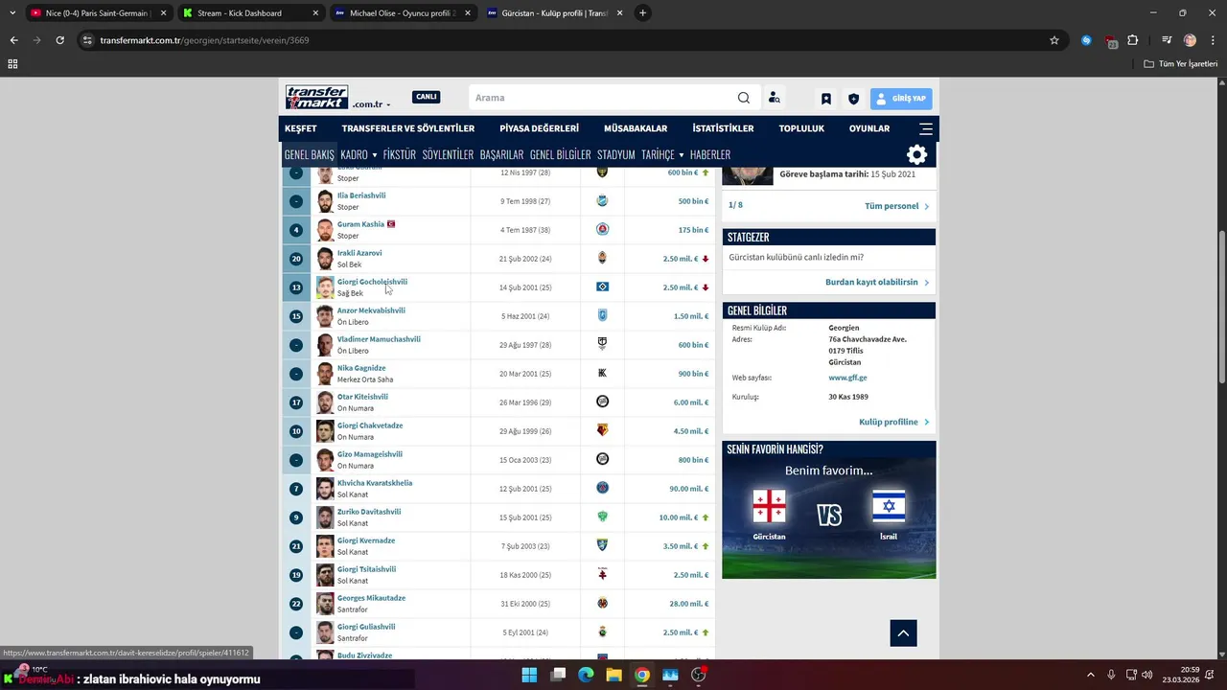Viewport: 1227px width, 690px height.
Task: Click Mikautadze's club crest icon
Action: (602, 604)
